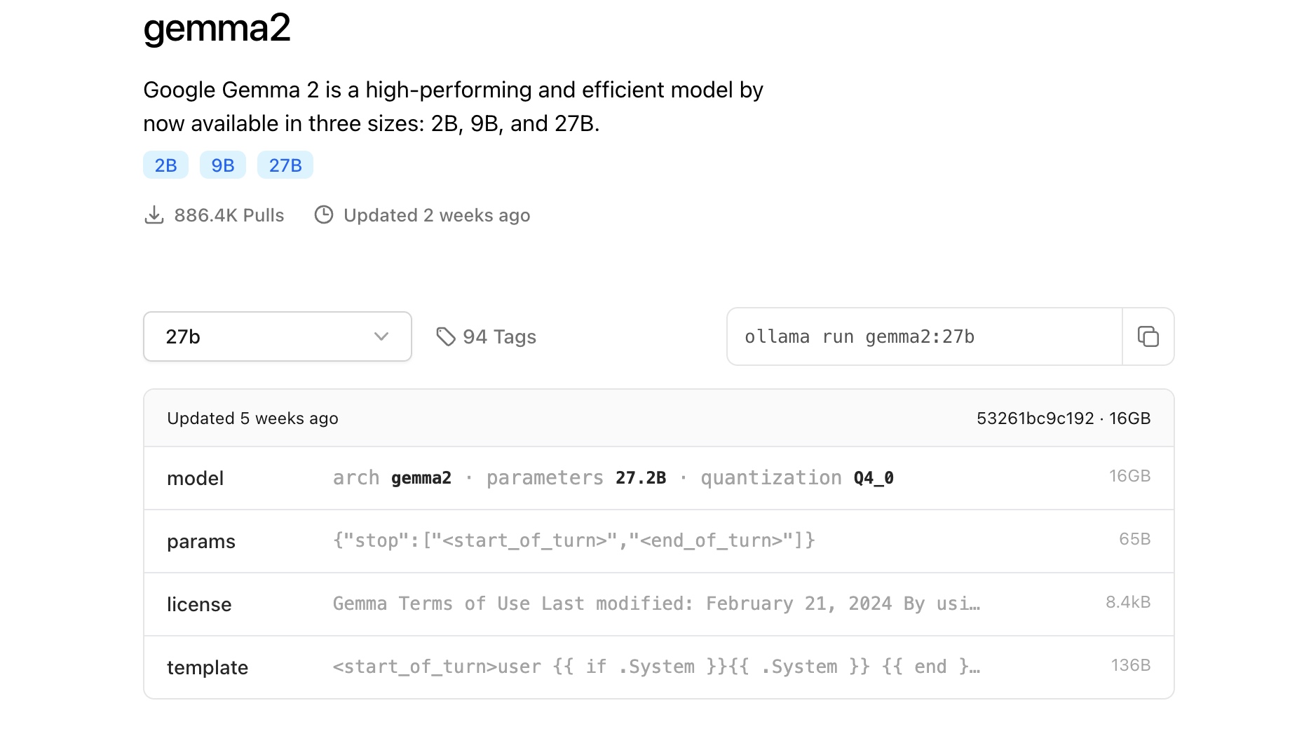Screen dimensions: 1311x750
Task: Click the tag icon beside 94 Tags
Action: point(446,336)
